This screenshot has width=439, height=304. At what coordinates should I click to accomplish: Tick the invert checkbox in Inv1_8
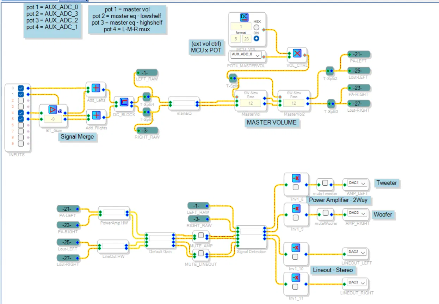[x=296, y=188]
